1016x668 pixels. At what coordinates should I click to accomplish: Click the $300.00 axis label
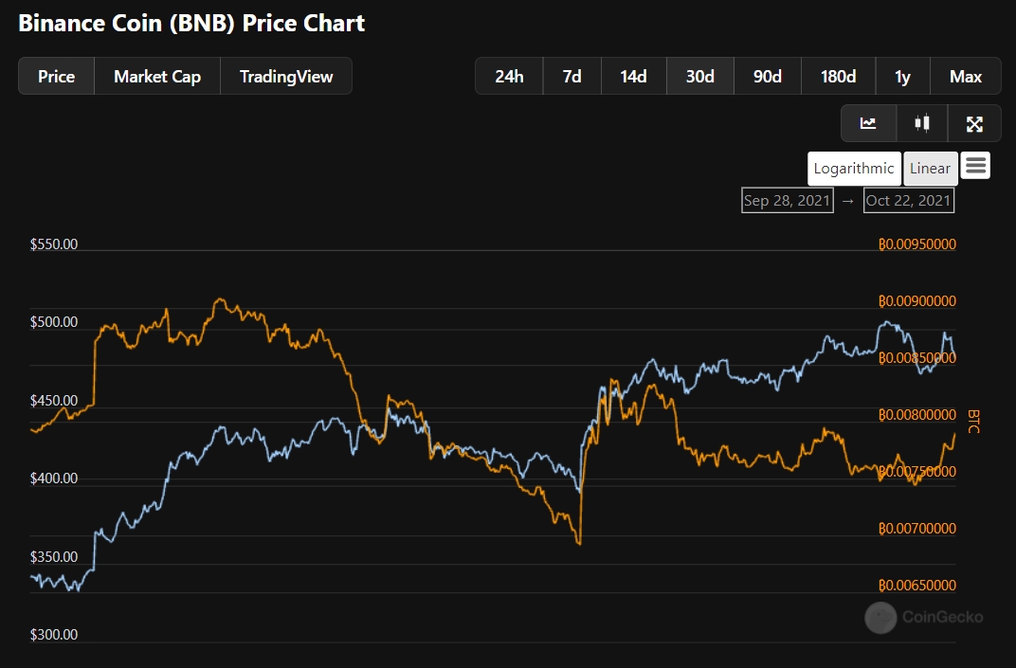pos(54,634)
